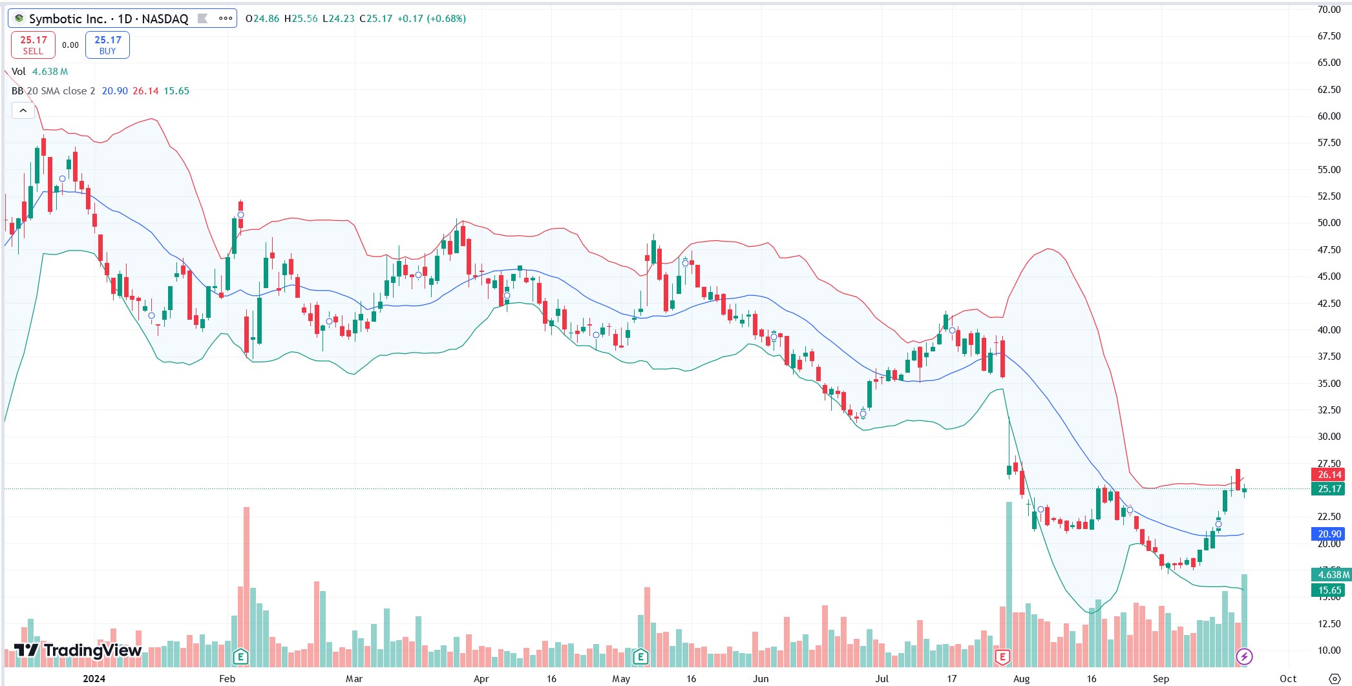Click the 2024 label on the time axis
Image resolution: width=1352 pixels, height=686 pixels.
coord(94,678)
